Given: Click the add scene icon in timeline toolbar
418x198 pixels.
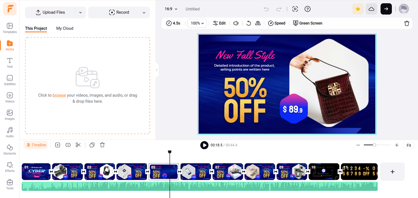Looking at the screenshot, I should coord(57,145).
